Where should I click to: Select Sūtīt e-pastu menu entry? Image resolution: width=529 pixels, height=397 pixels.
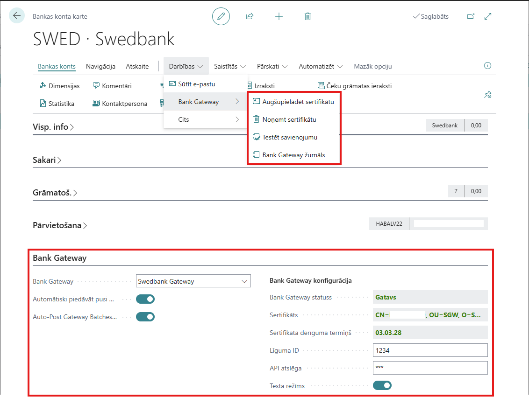pos(206,84)
